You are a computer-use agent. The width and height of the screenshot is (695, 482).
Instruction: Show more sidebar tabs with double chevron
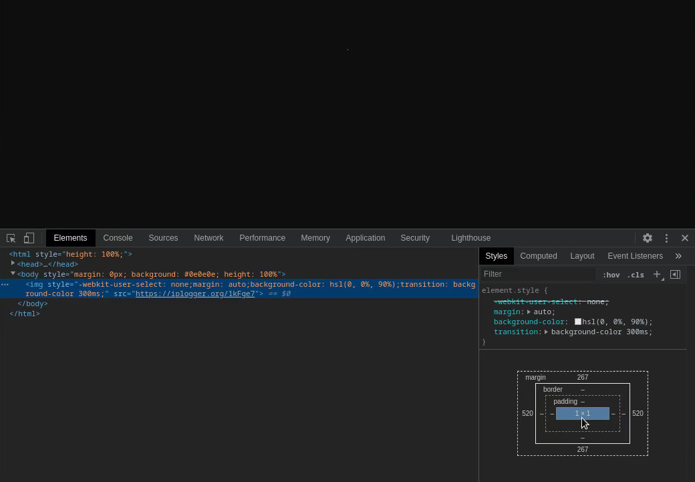pyautogui.click(x=678, y=256)
